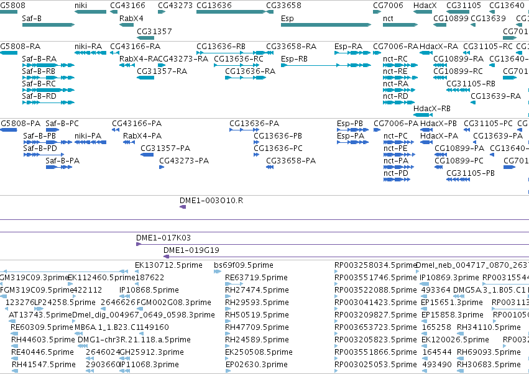This screenshot has width=529, height=374.
Task: Click the Saf-B-RA transcript label
Action: click(x=39, y=59)
